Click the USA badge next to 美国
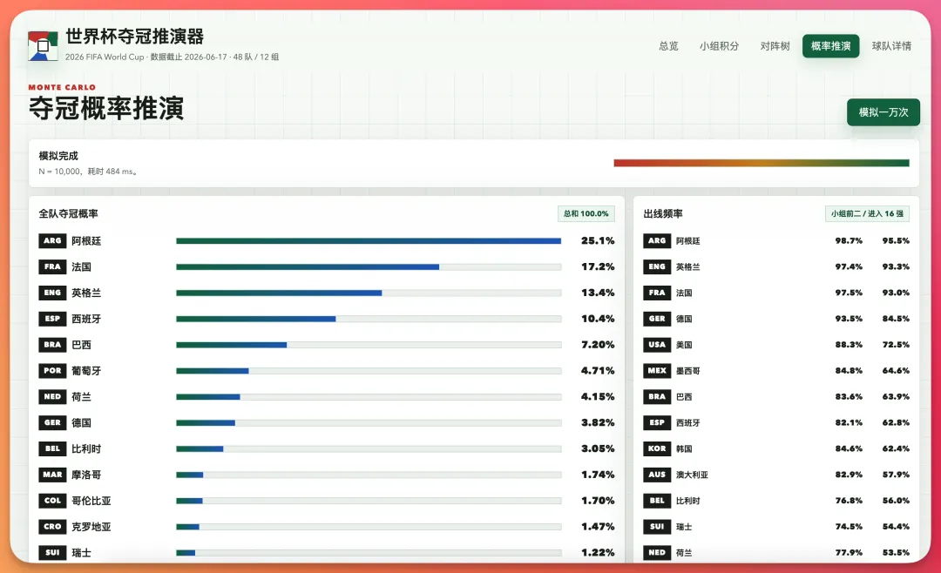Image resolution: width=941 pixels, height=573 pixels. tap(657, 344)
